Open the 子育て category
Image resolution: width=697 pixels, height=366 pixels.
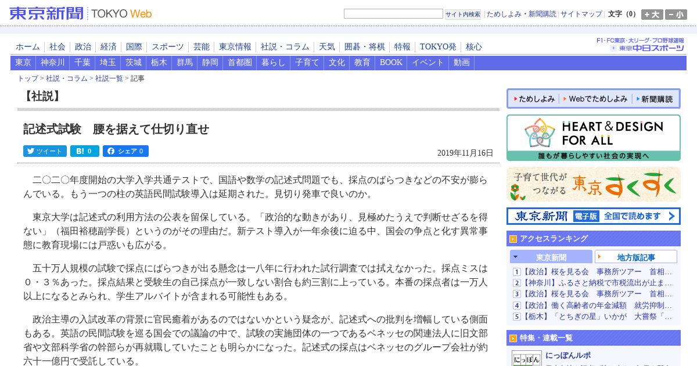[307, 63]
